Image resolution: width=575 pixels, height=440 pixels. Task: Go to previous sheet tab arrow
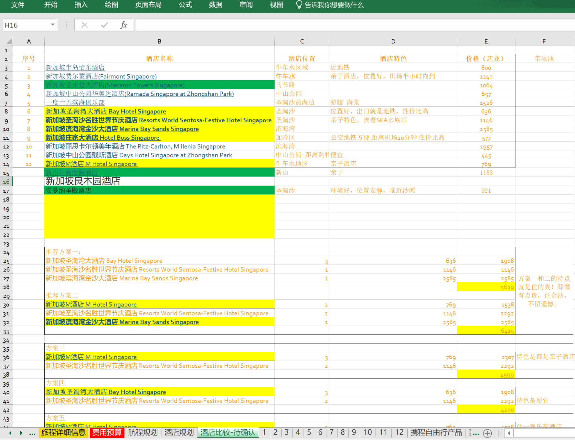(x=10, y=433)
